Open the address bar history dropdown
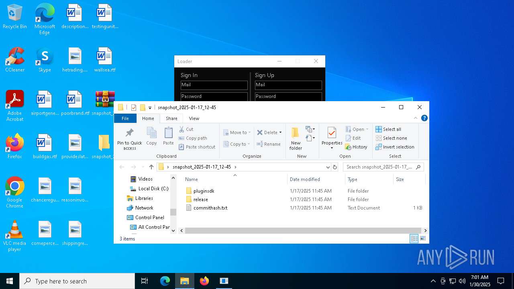 328,167
